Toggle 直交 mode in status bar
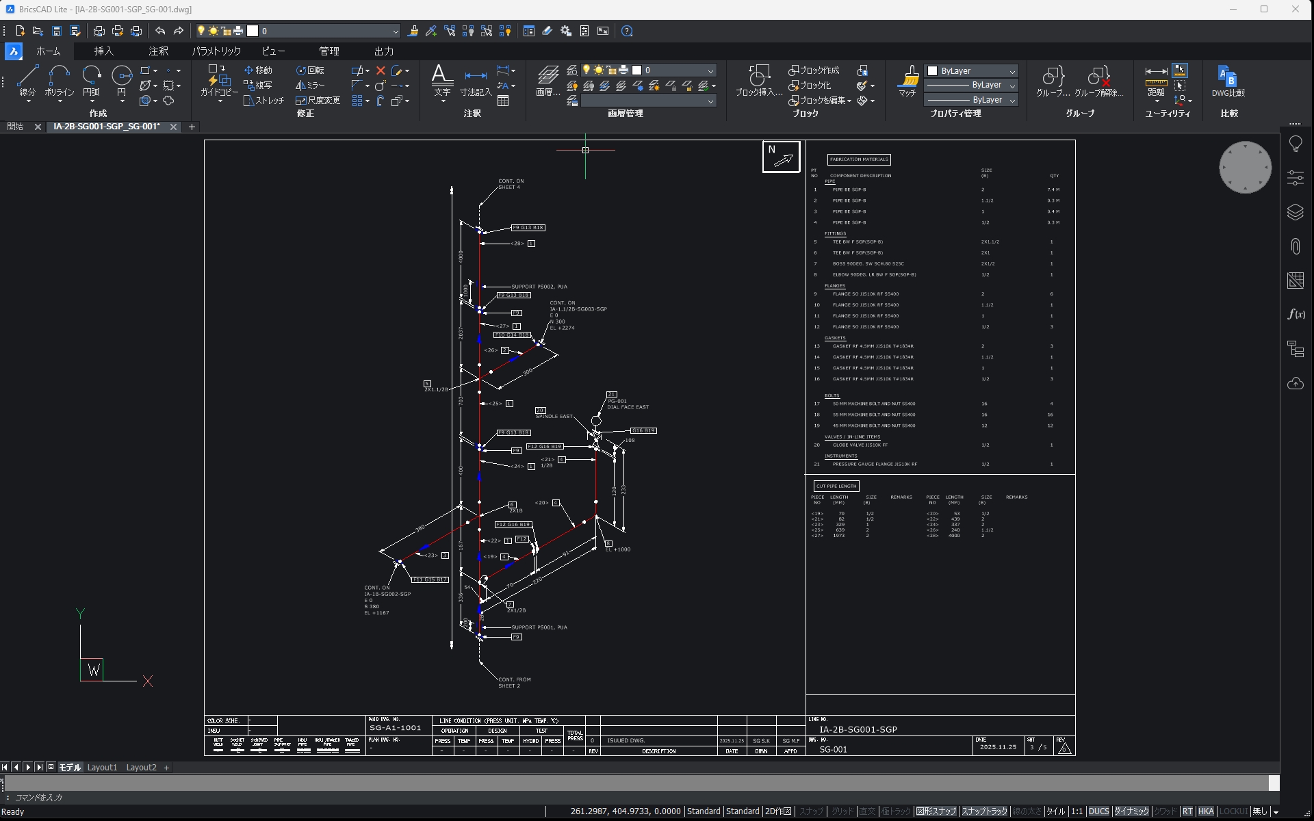 tap(866, 811)
